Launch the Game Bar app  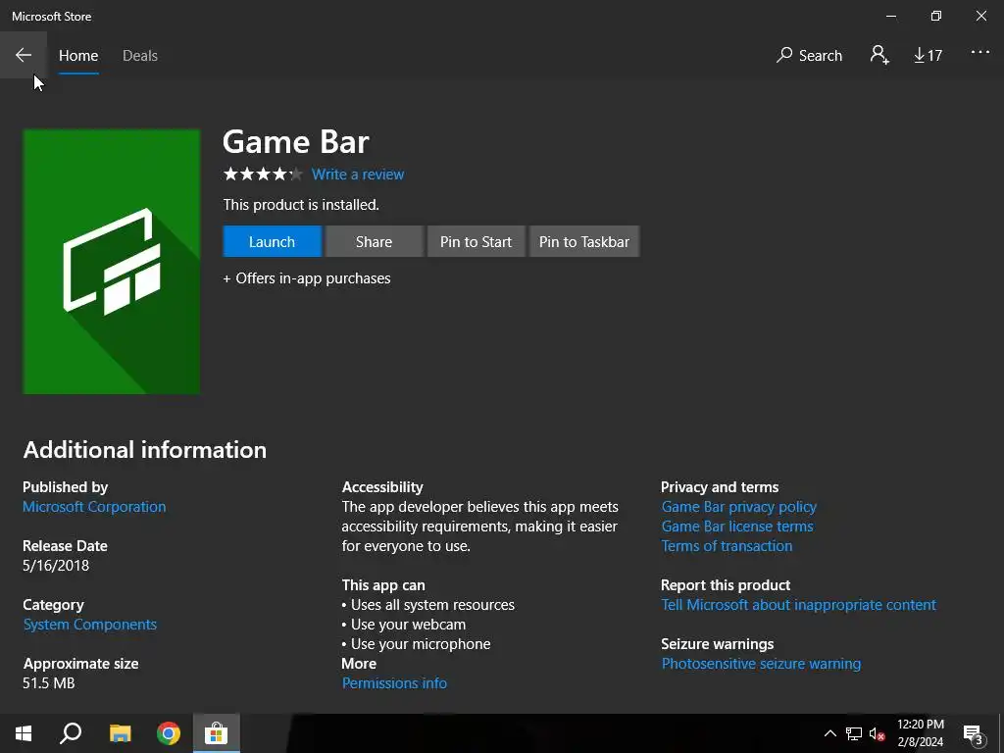(273, 241)
